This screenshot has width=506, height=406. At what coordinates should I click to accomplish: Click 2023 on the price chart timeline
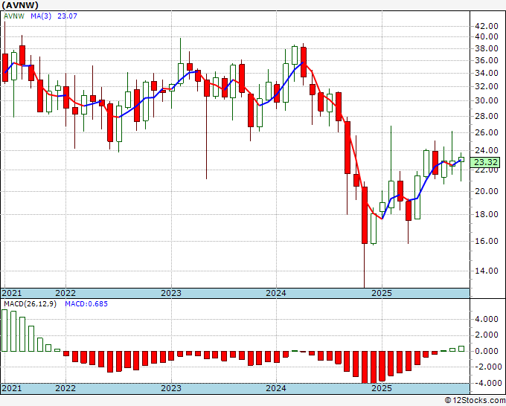click(171, 293)
